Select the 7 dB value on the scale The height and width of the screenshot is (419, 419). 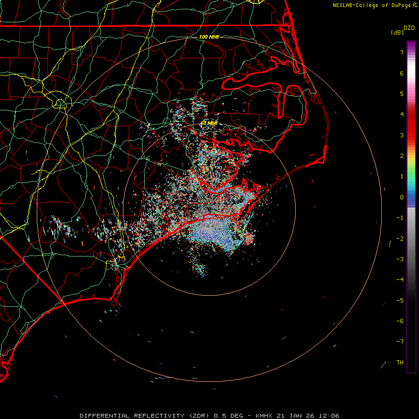click(x=401, y=52)
